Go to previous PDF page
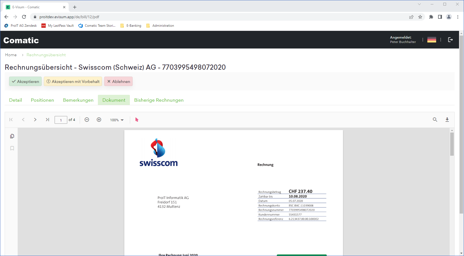The image size is (464, 256). (23, 120)
